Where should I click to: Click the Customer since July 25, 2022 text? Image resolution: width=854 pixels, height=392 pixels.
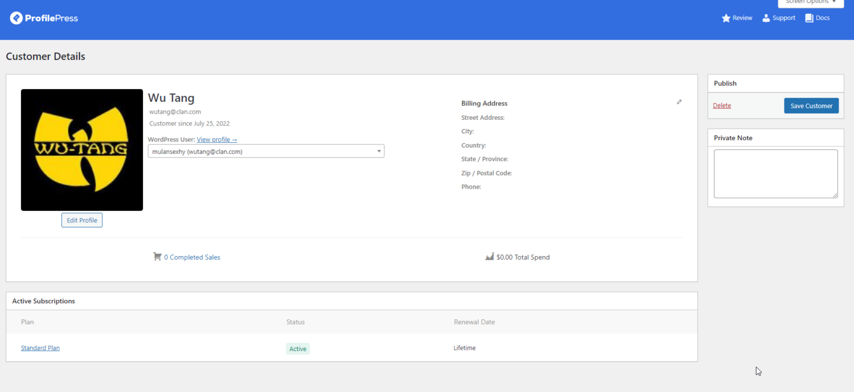tap(190, 123)
